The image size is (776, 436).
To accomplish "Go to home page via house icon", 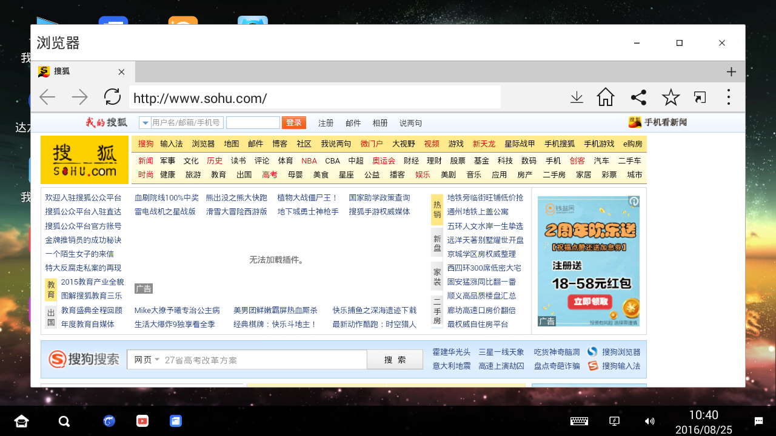I will 606,97.
